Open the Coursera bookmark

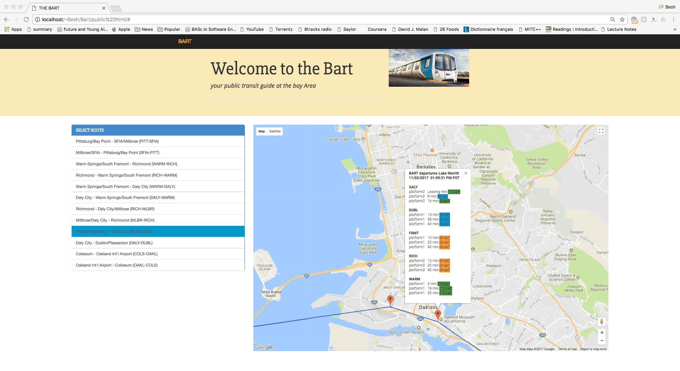tap(374, 29)
